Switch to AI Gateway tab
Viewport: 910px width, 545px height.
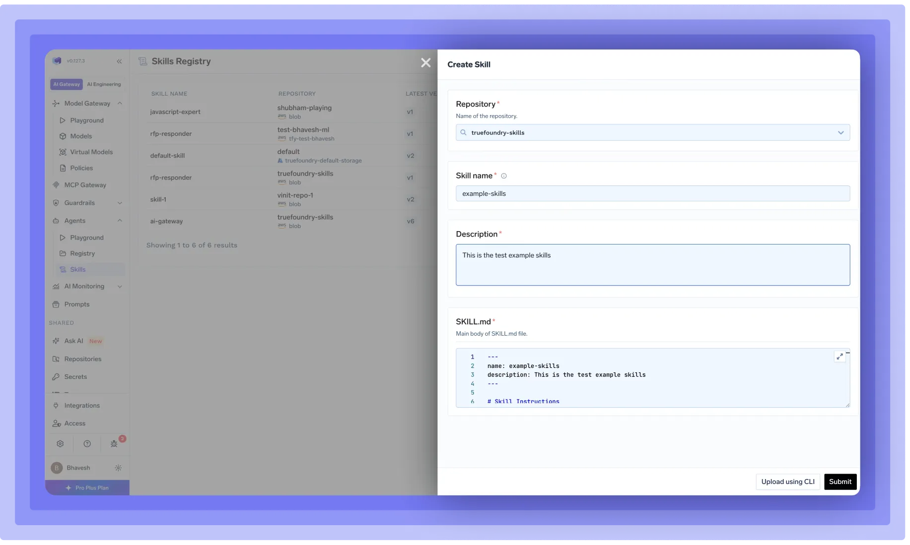click(x=67, y=84)
